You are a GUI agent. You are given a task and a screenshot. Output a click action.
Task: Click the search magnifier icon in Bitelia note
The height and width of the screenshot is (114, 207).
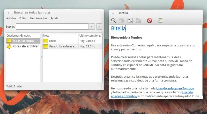(114, 20)
